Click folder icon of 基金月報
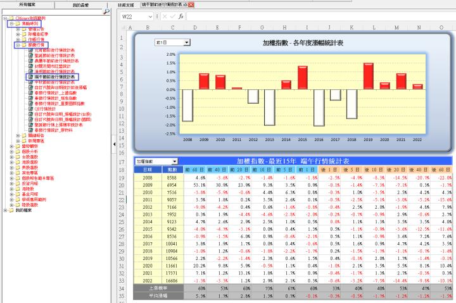 click(18, 194)
